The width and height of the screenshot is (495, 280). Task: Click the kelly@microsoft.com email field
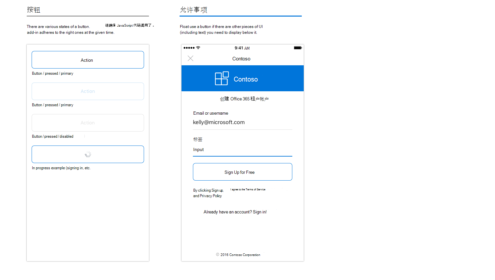click(x=242, y=123)
